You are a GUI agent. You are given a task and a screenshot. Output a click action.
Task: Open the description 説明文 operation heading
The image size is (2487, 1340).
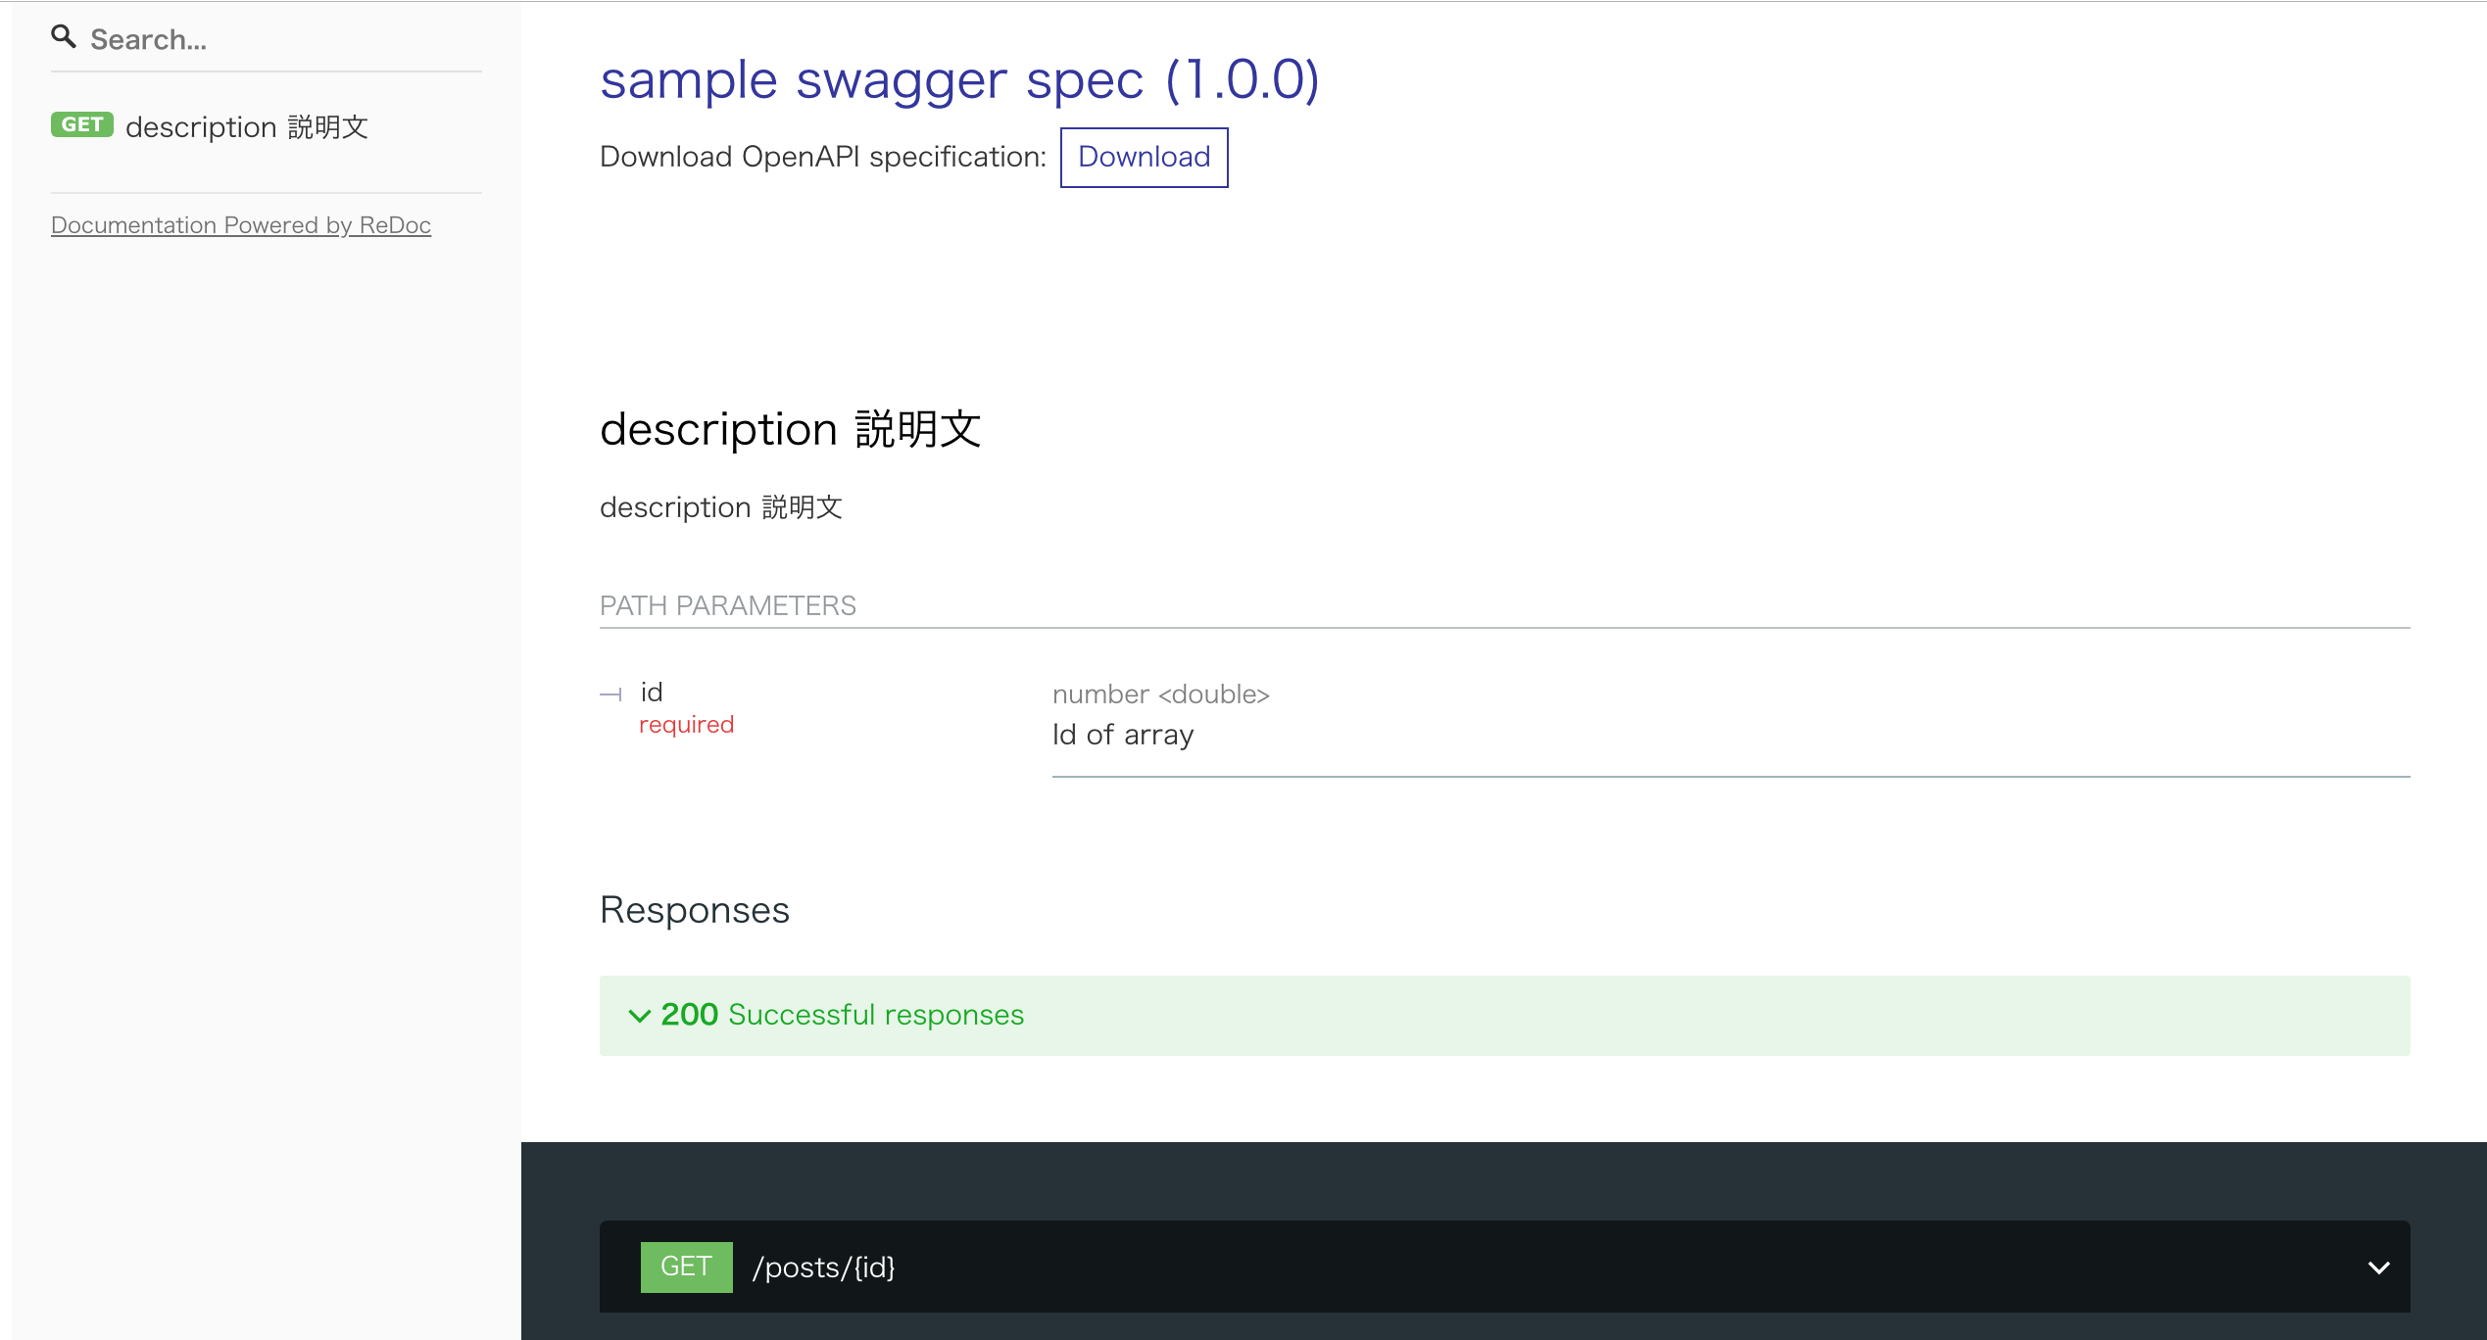point(792,428)
